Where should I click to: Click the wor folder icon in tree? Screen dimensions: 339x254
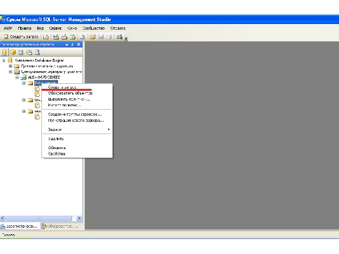tap(30, 111)
